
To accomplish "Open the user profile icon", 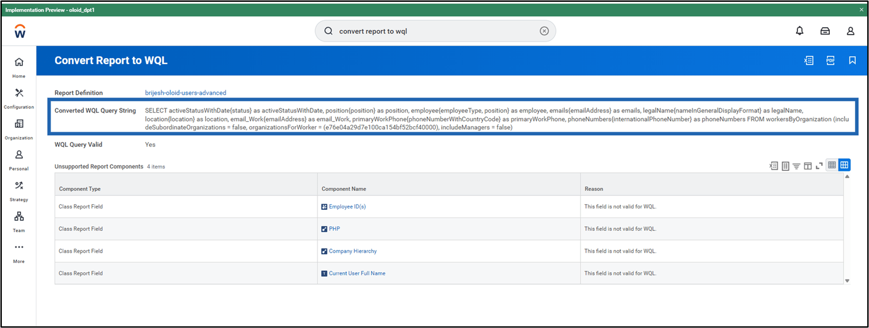I will coord(850,31).
